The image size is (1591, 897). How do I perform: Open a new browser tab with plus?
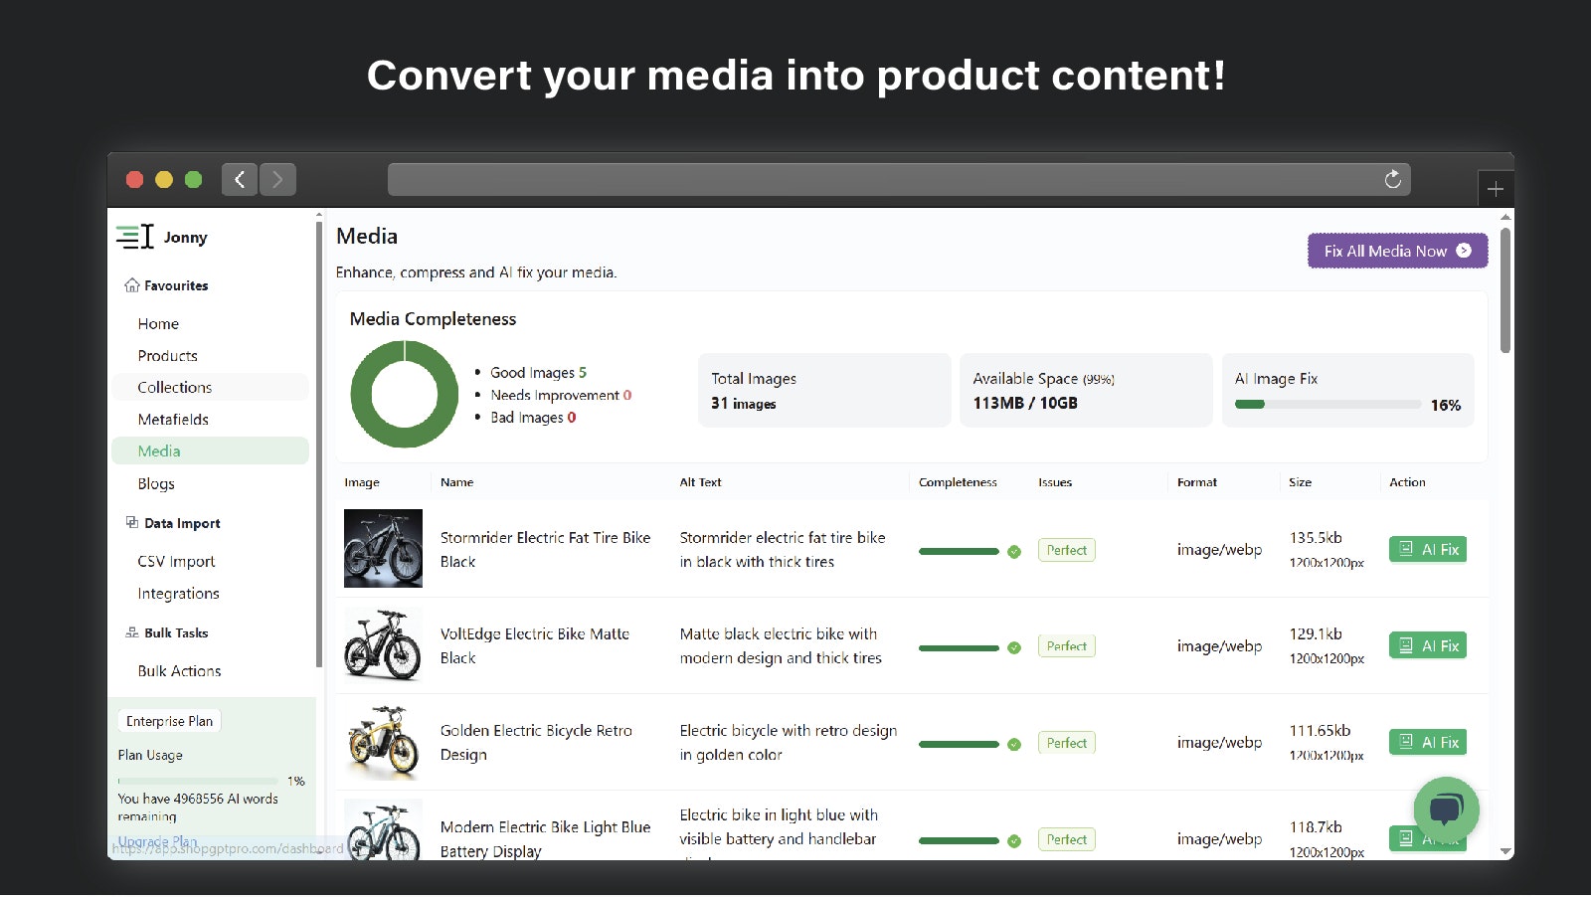[x=1496, y=189]
